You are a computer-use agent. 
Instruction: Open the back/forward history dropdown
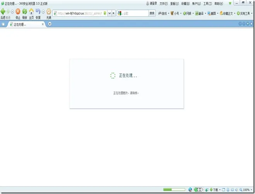click(x=12, y=12)
